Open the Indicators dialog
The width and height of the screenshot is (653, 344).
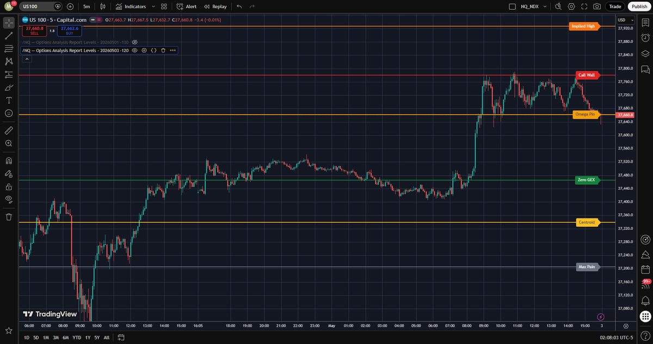pyautogui.click(x=131, y=7)
